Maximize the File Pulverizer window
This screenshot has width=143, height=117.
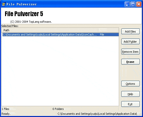(x=133, y=4)
